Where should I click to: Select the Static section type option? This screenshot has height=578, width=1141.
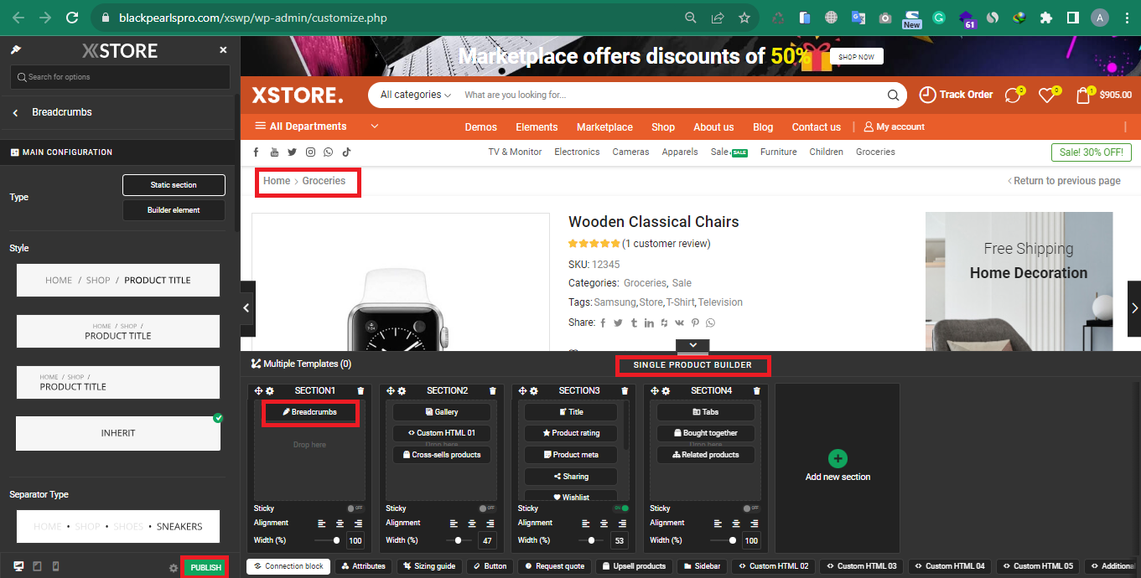(174, 184)
